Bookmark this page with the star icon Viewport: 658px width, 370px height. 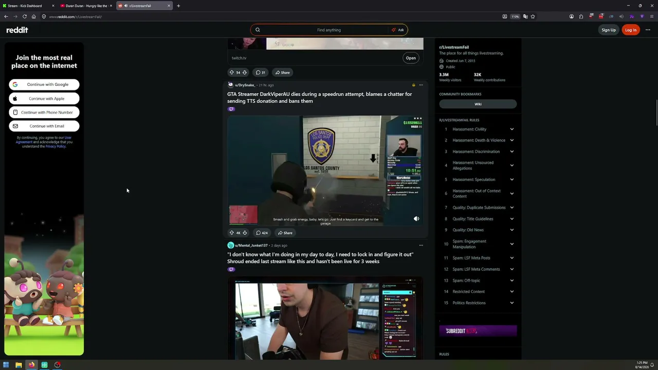[x=533, y=16]
